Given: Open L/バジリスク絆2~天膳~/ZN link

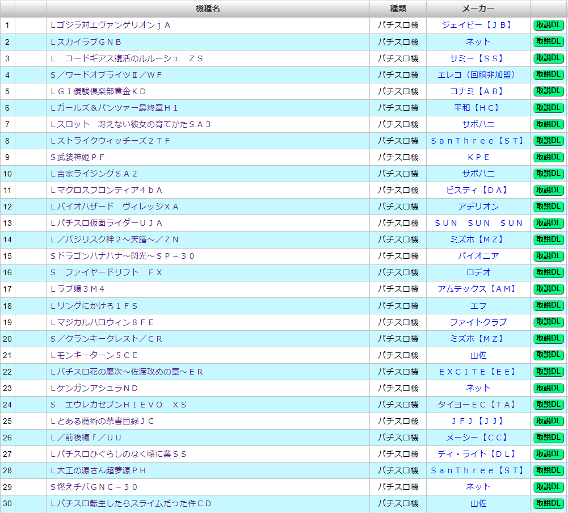Looking at the screenshot, I should click(115, 239).
